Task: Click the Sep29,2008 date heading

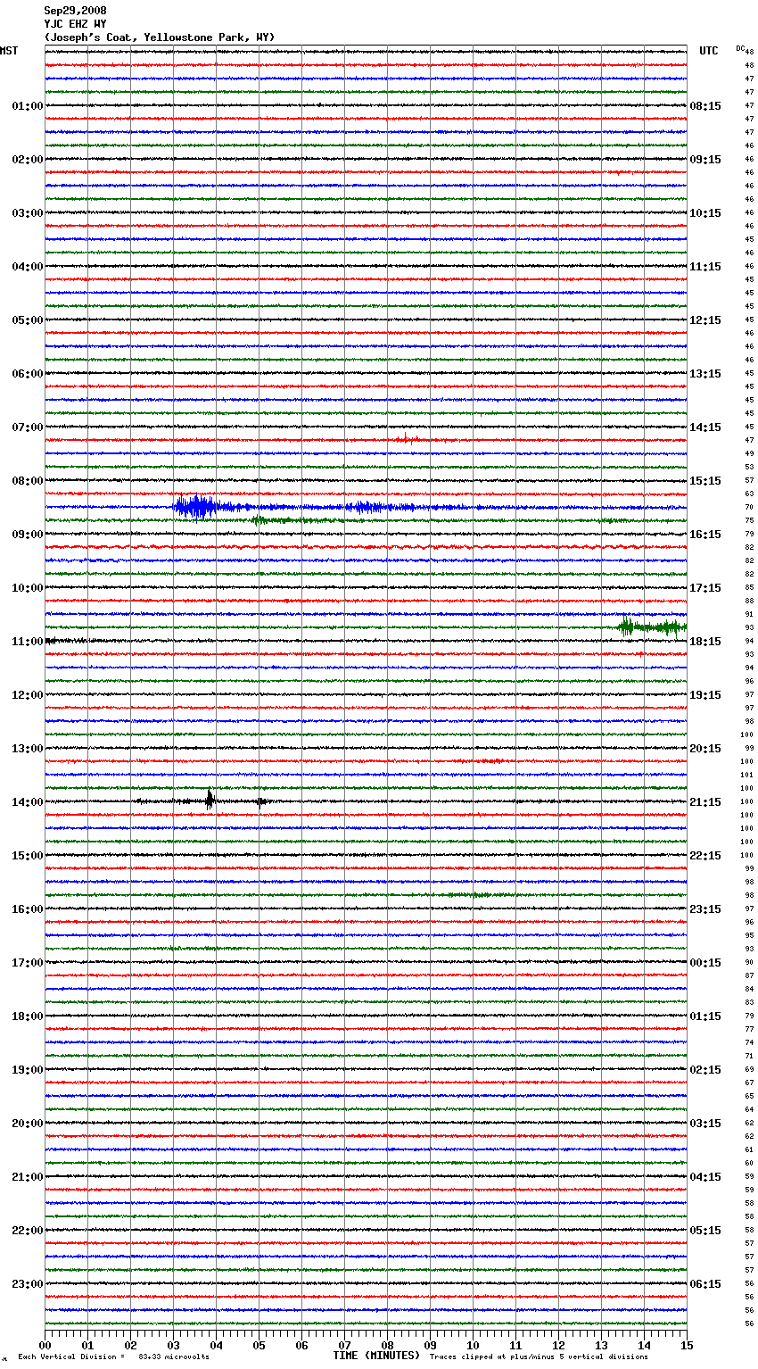Action: [x=75, y=11]
